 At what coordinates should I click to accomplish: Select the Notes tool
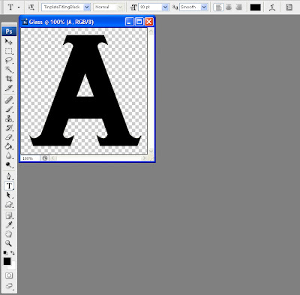[9, 215]
